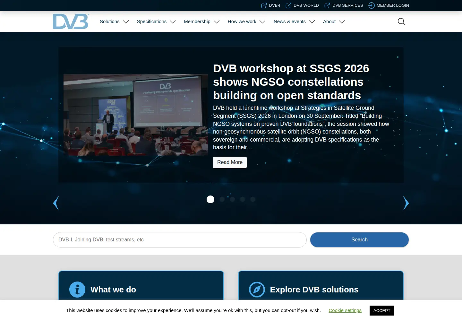
Task: Open the News & events menu item
Action: click(290, 22)
